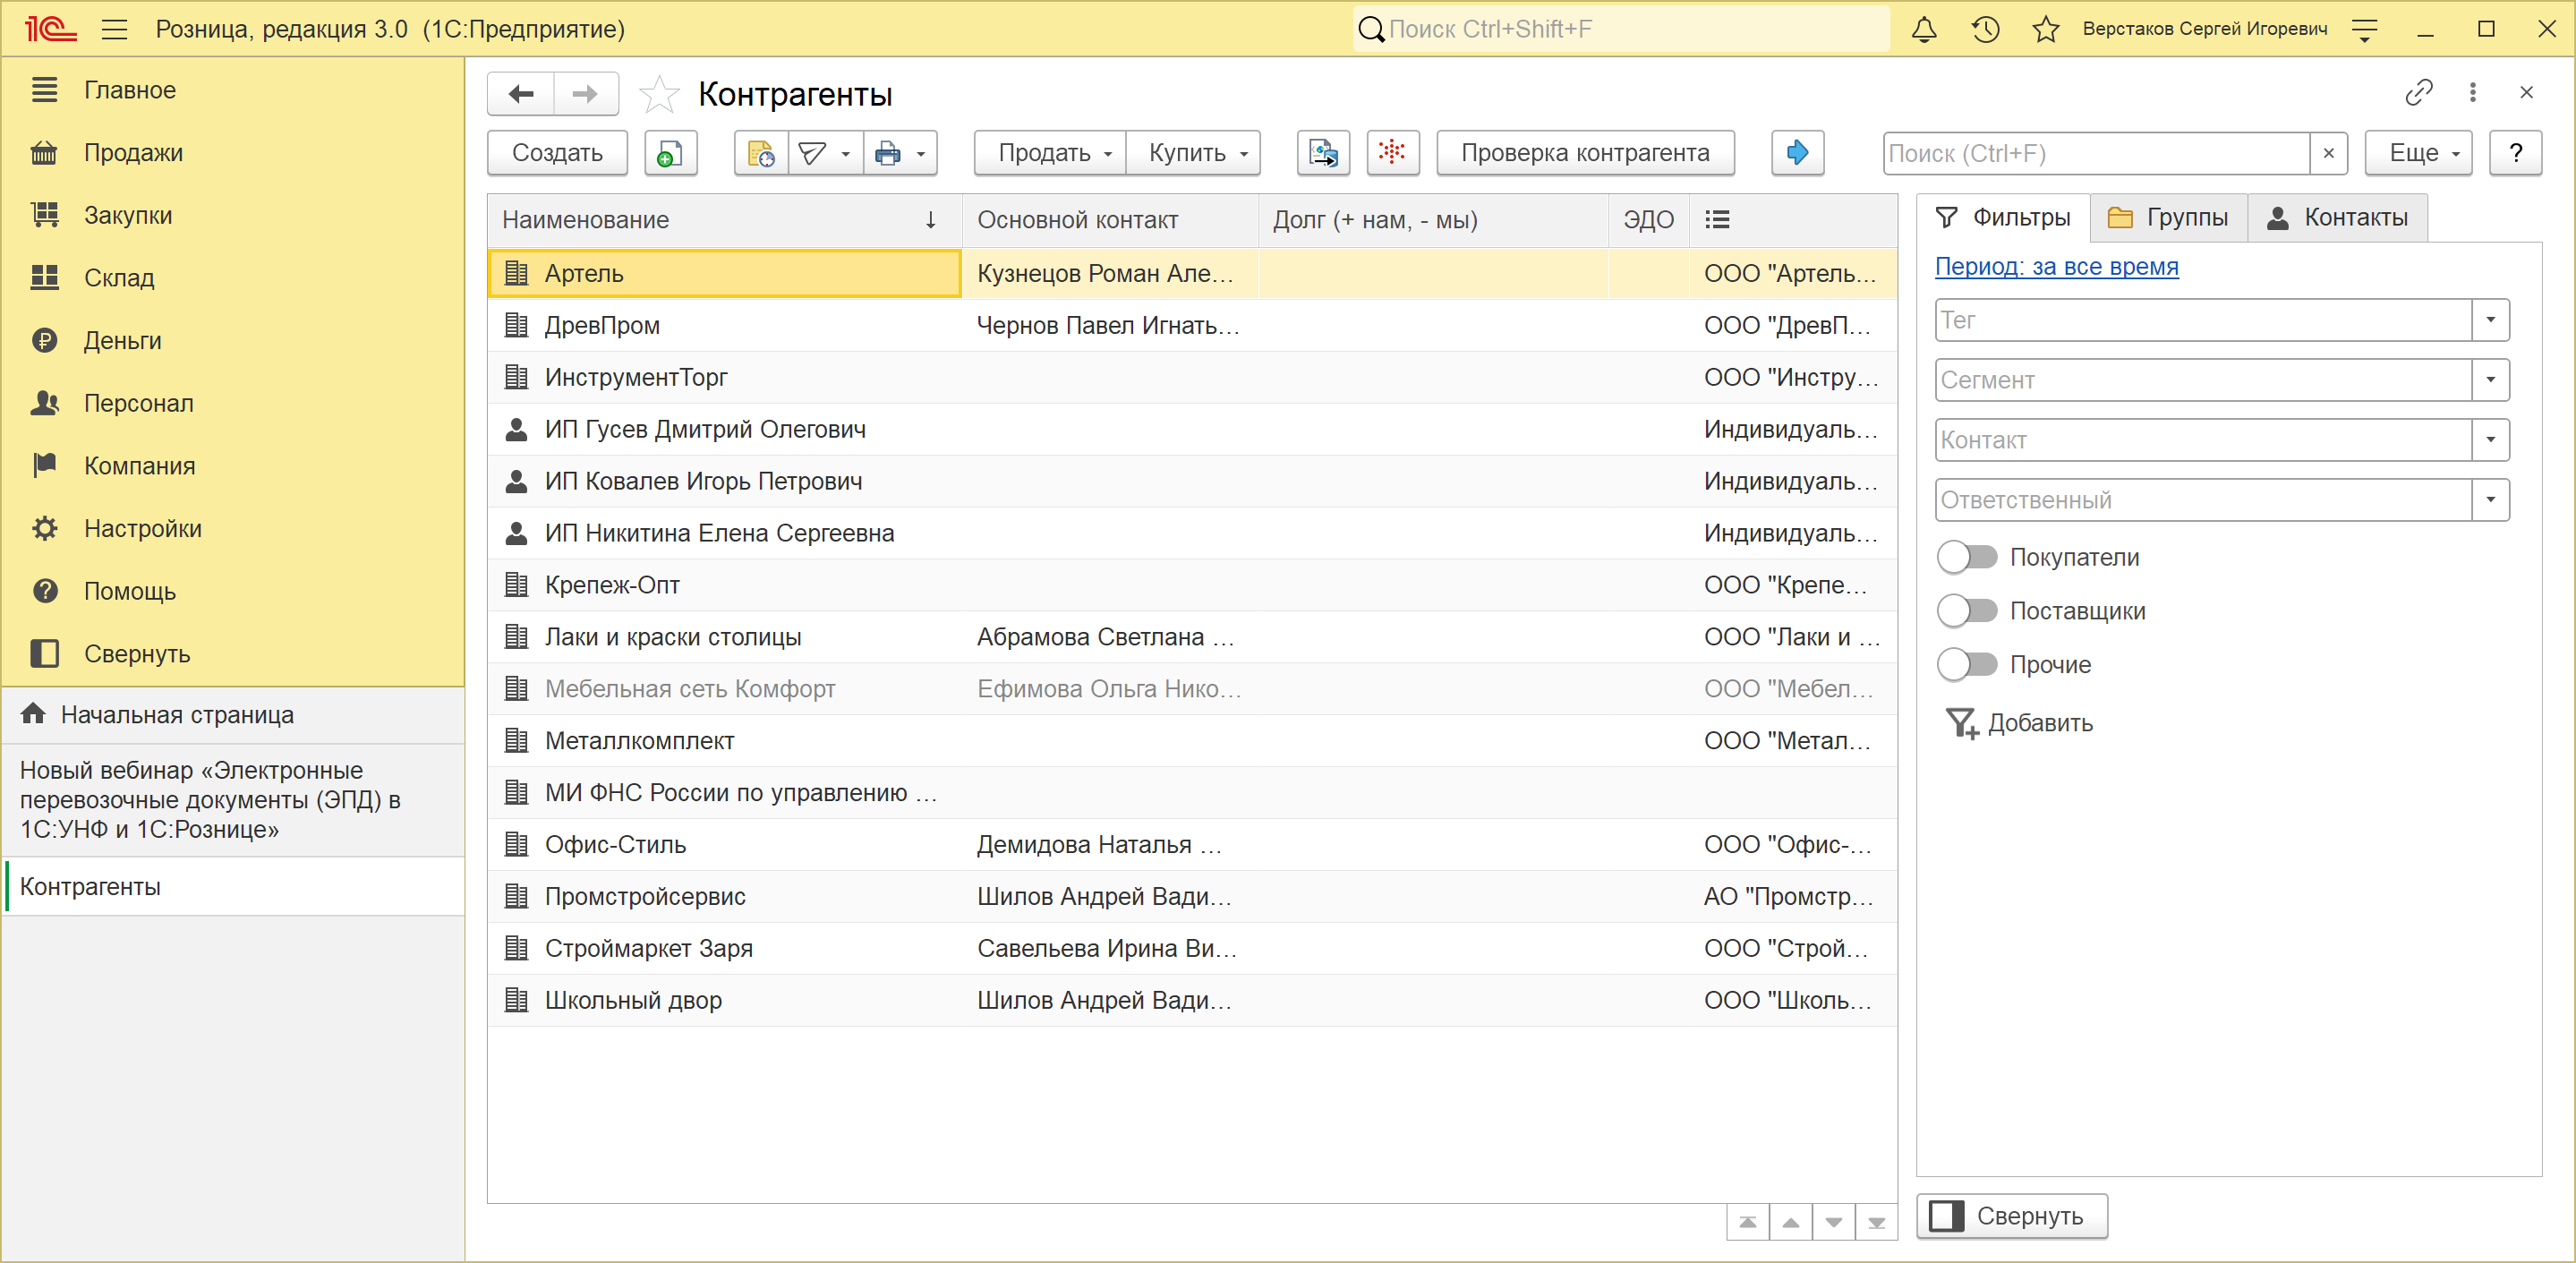Open the Продать dropdown button

(x=1050, y=153)
